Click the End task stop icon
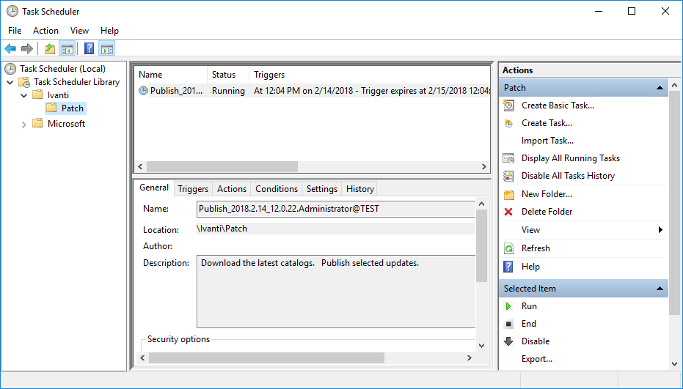683x389 pixels. click(x=508, y=324)
